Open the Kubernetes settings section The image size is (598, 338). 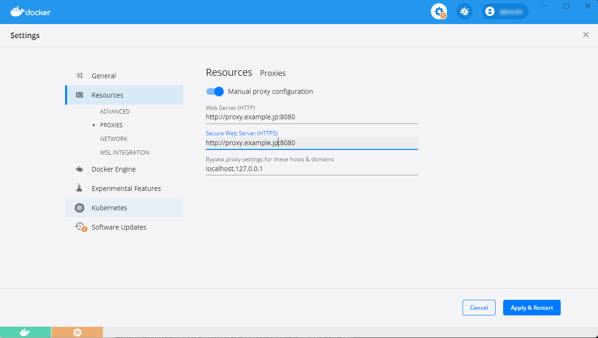(124, 208)
